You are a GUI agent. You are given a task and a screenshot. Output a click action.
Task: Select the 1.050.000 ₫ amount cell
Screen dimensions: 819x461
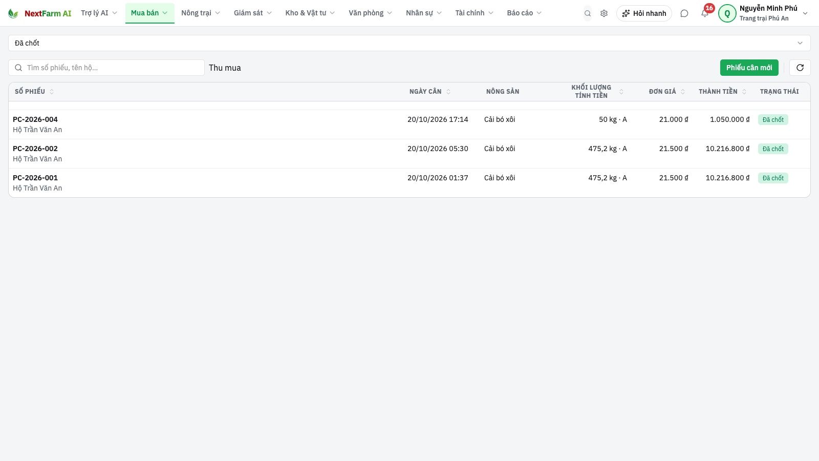[729, 119]
